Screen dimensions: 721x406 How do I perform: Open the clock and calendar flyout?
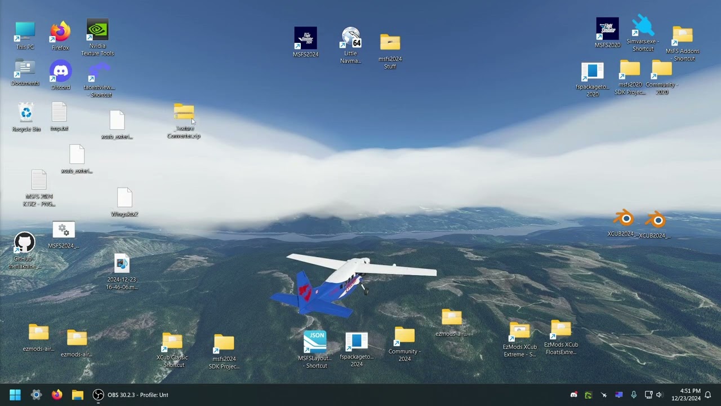pos(686,395)
